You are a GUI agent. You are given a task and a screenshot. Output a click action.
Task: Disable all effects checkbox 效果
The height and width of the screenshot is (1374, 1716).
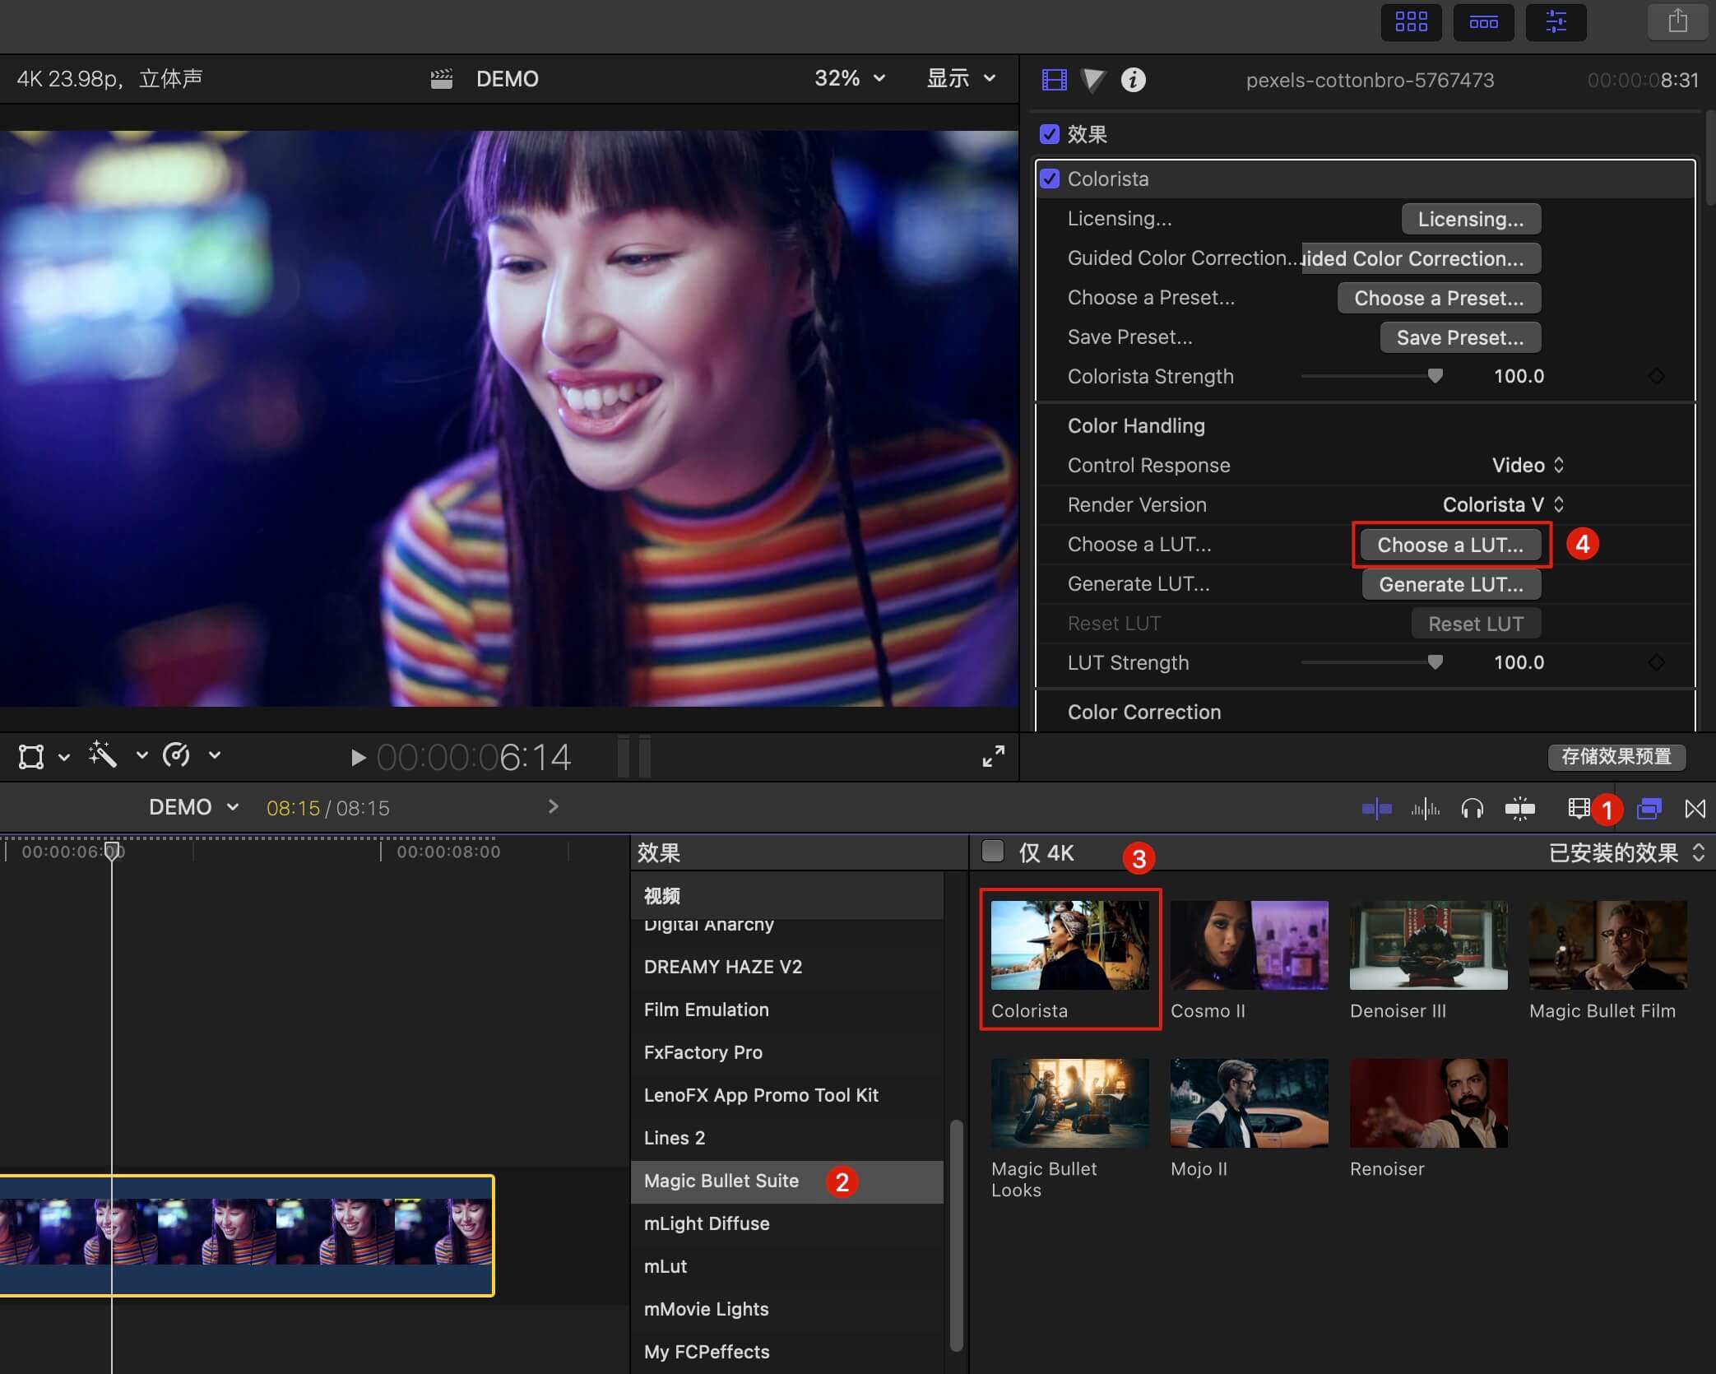[1049, 134]
